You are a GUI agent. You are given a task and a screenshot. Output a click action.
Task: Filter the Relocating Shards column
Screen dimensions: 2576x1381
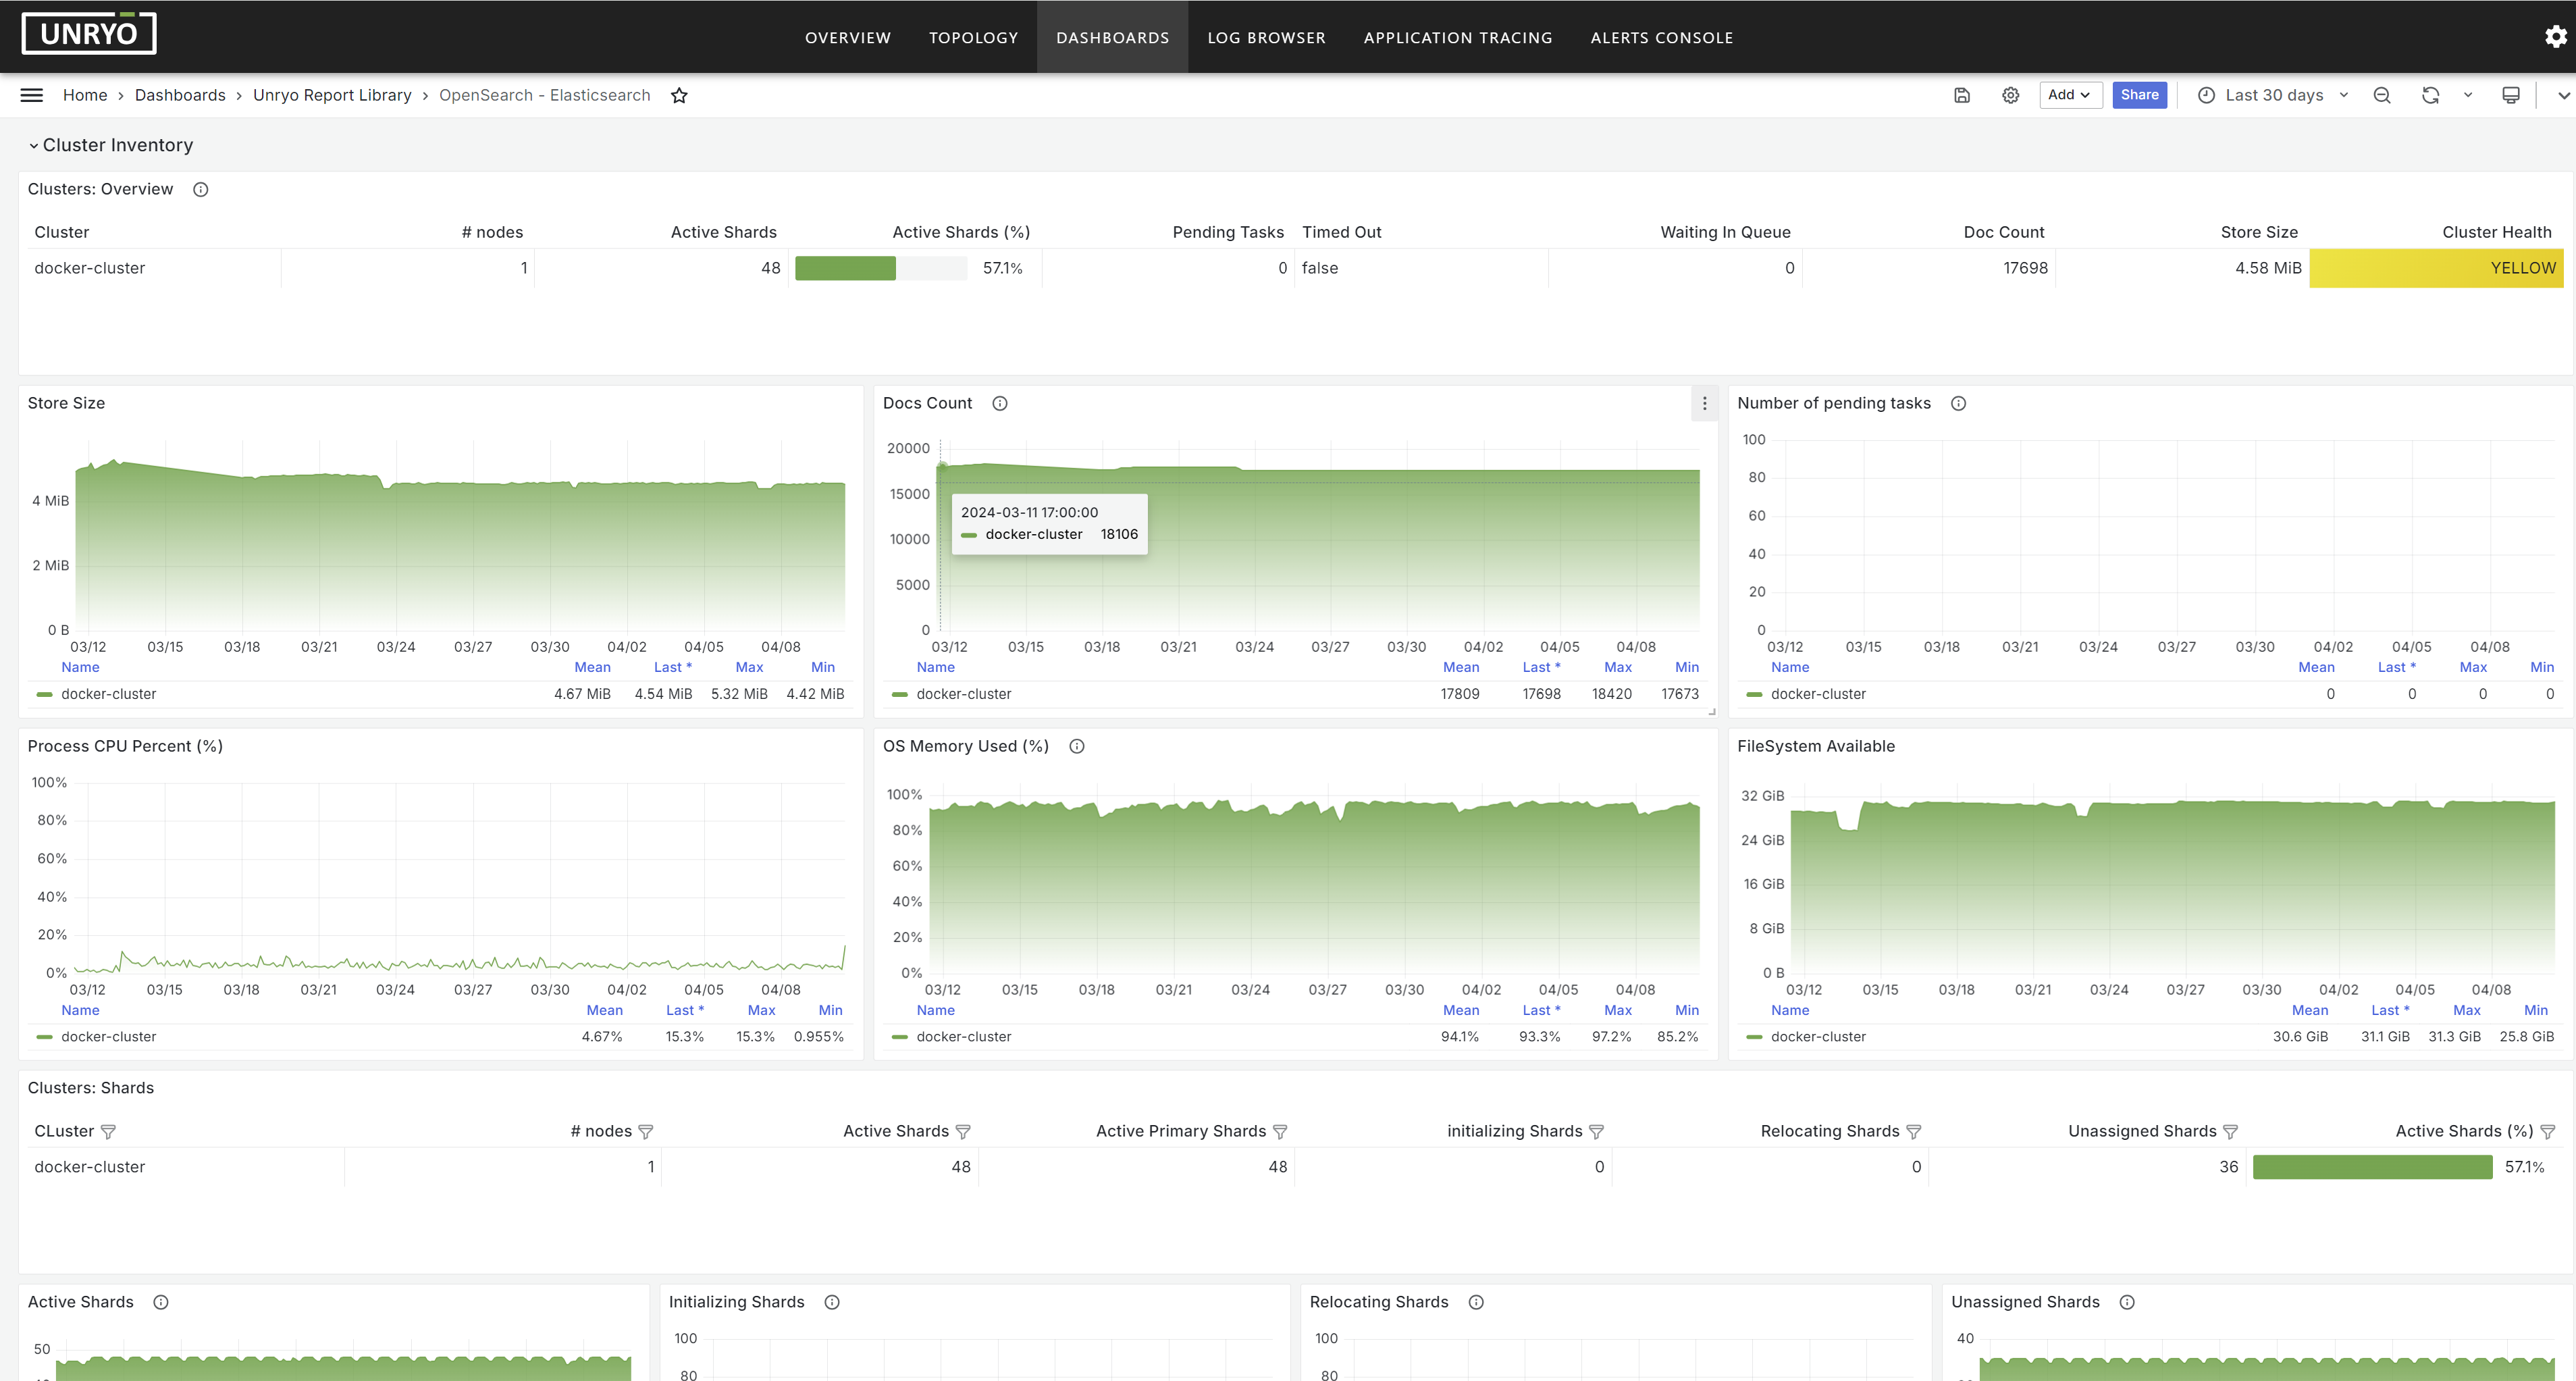tap(1913, 1131)
